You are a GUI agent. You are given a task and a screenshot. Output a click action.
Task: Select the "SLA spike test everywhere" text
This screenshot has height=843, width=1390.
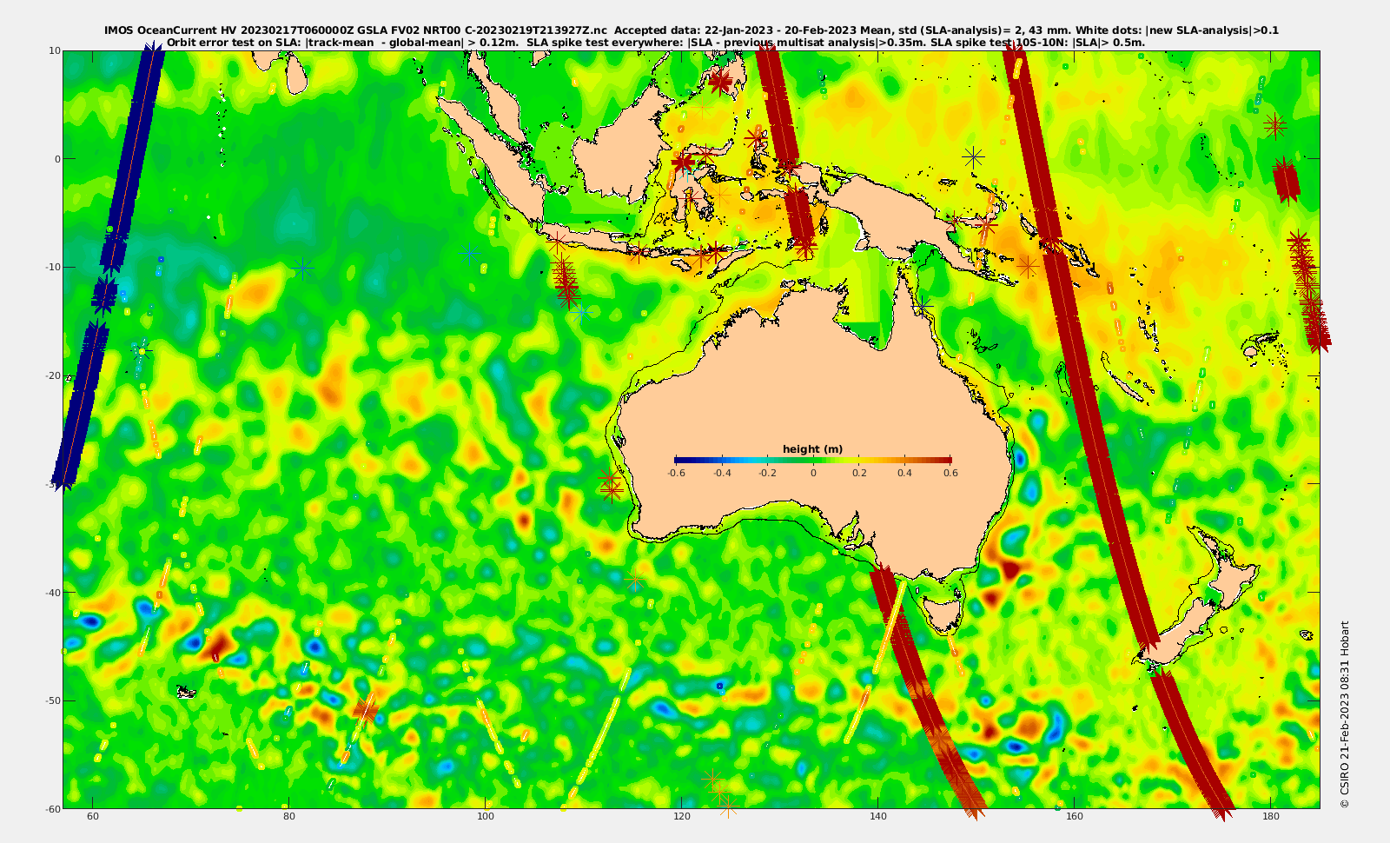tap(606, 42)
